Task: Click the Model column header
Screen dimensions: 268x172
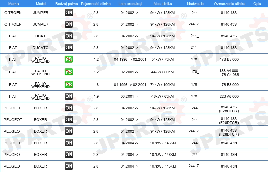Action: coord(41,4)
